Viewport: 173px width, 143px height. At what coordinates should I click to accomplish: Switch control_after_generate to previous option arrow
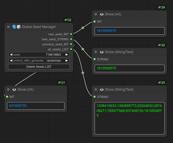point(11,60)
